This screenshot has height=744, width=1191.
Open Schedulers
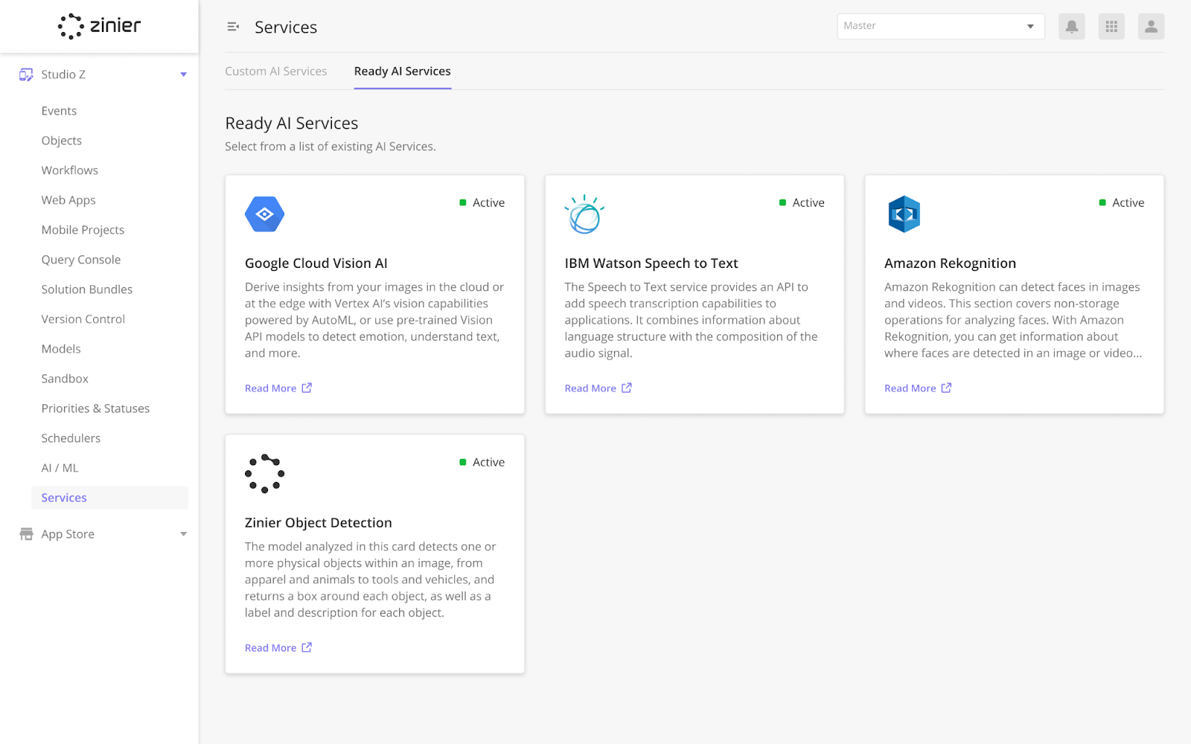pyautogui.click(x=71, y=438)
